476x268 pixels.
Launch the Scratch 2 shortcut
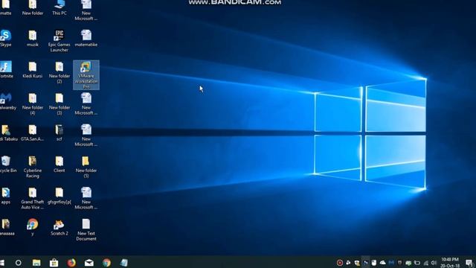[x=59, y=227]
